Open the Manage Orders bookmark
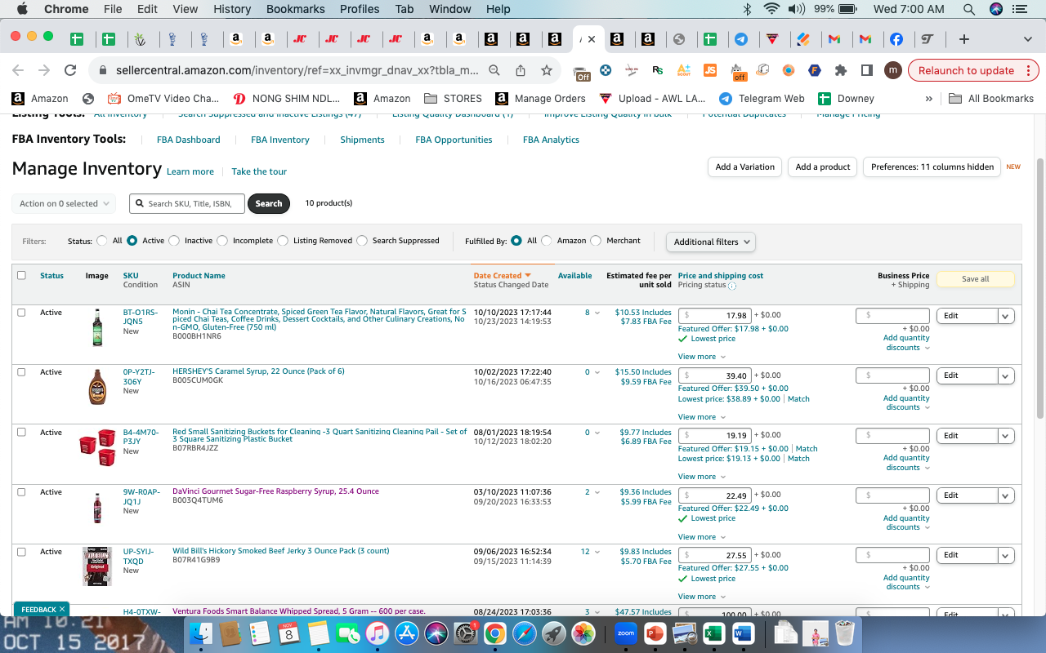This screenshot has height=653, width=1046. (539, 99)
